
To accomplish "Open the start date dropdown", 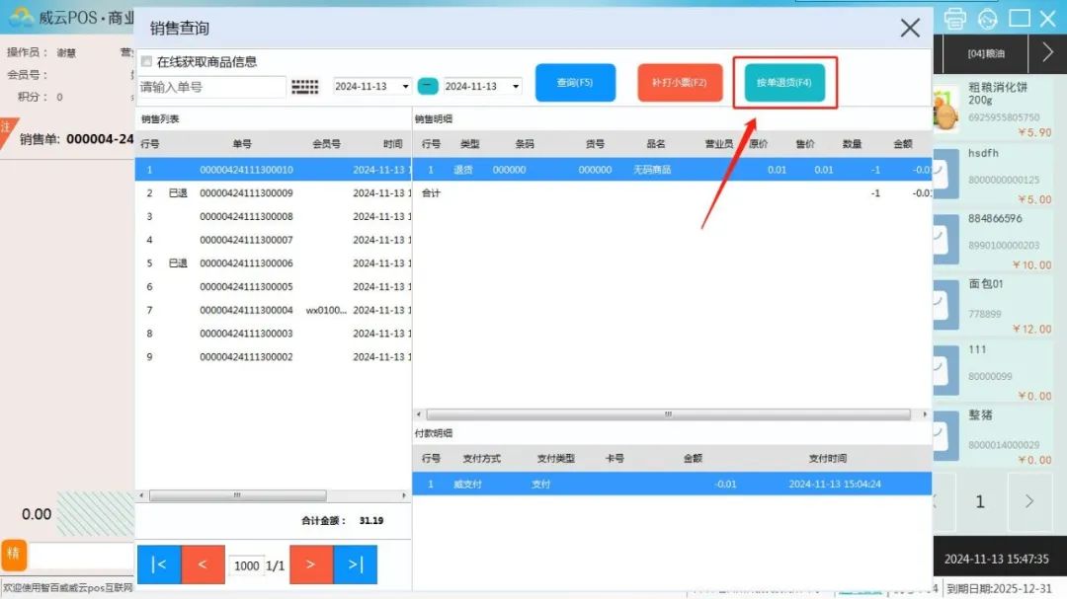I will tap(405, 87).
